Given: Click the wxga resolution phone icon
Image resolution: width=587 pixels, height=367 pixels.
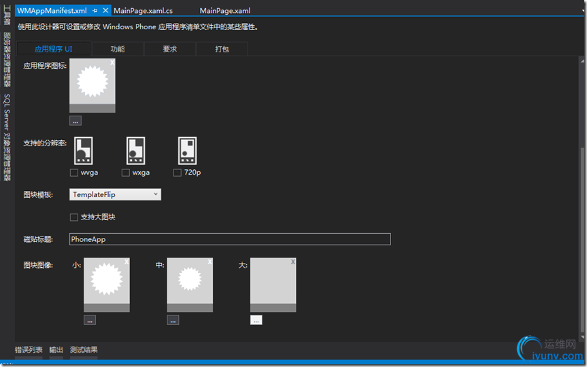Looking at the screenshot, I should click(135, 151).
